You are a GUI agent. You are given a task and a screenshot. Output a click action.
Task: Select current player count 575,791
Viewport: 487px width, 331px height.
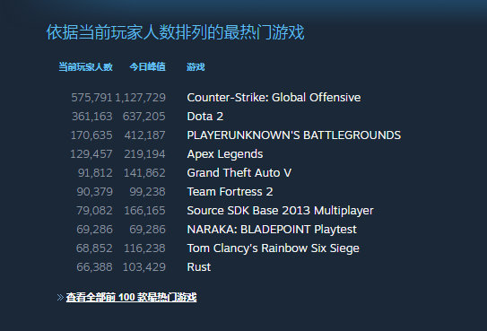click(x=91, y=98)
